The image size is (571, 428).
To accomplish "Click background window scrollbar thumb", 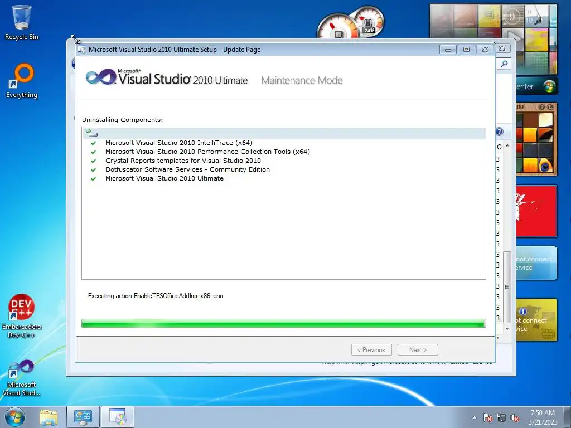I will (x=507, y=287).
